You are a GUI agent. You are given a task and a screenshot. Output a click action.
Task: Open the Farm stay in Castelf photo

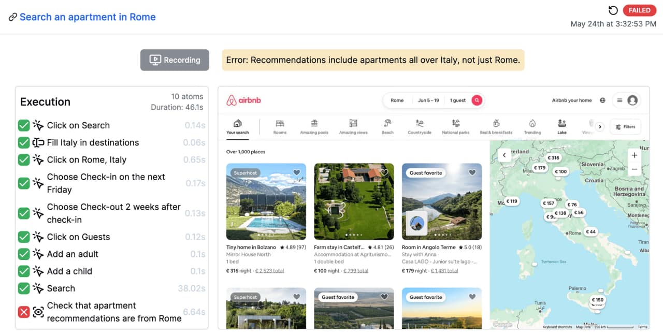[354, 201]
